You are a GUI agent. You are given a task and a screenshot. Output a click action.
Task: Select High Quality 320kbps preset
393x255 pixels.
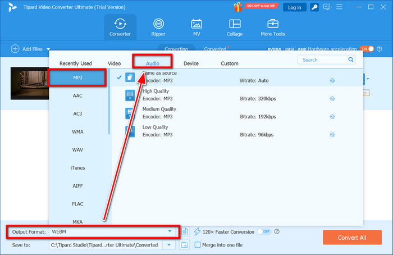pos(237,95)
